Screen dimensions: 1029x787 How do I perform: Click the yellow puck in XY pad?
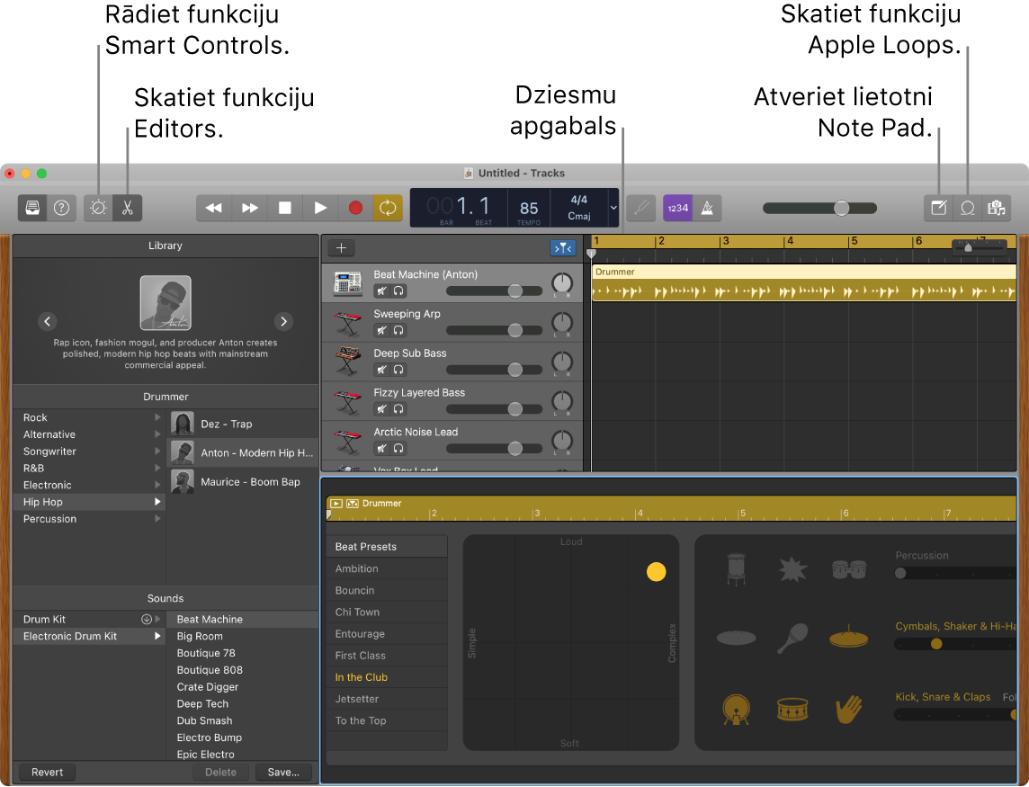(657, 572)
